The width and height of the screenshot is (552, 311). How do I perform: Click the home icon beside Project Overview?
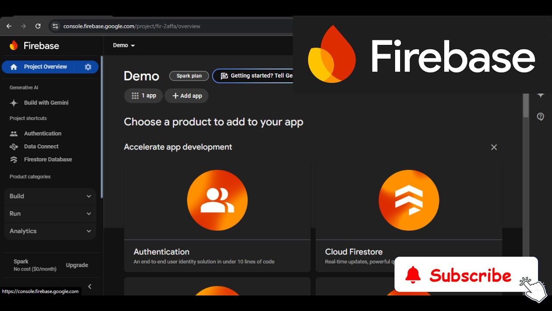[14, 67]
